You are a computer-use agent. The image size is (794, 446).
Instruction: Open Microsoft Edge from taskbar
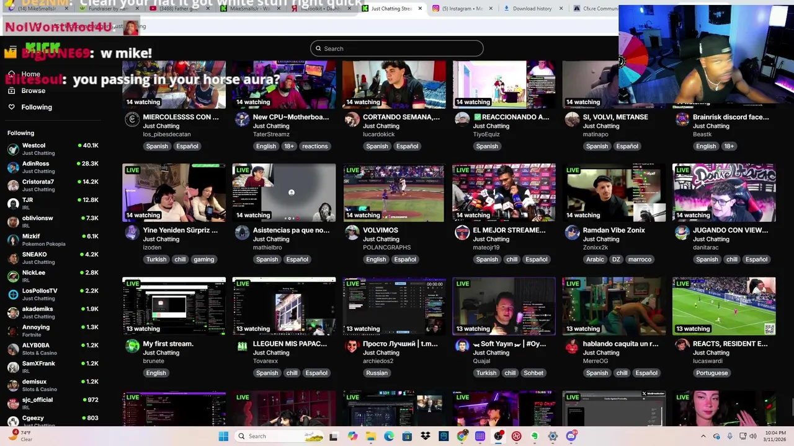(389, 436)
